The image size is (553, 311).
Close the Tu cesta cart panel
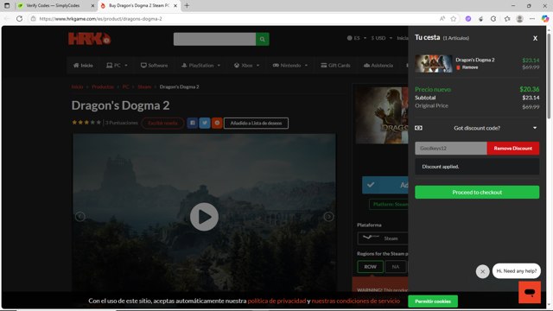(535, 38)
